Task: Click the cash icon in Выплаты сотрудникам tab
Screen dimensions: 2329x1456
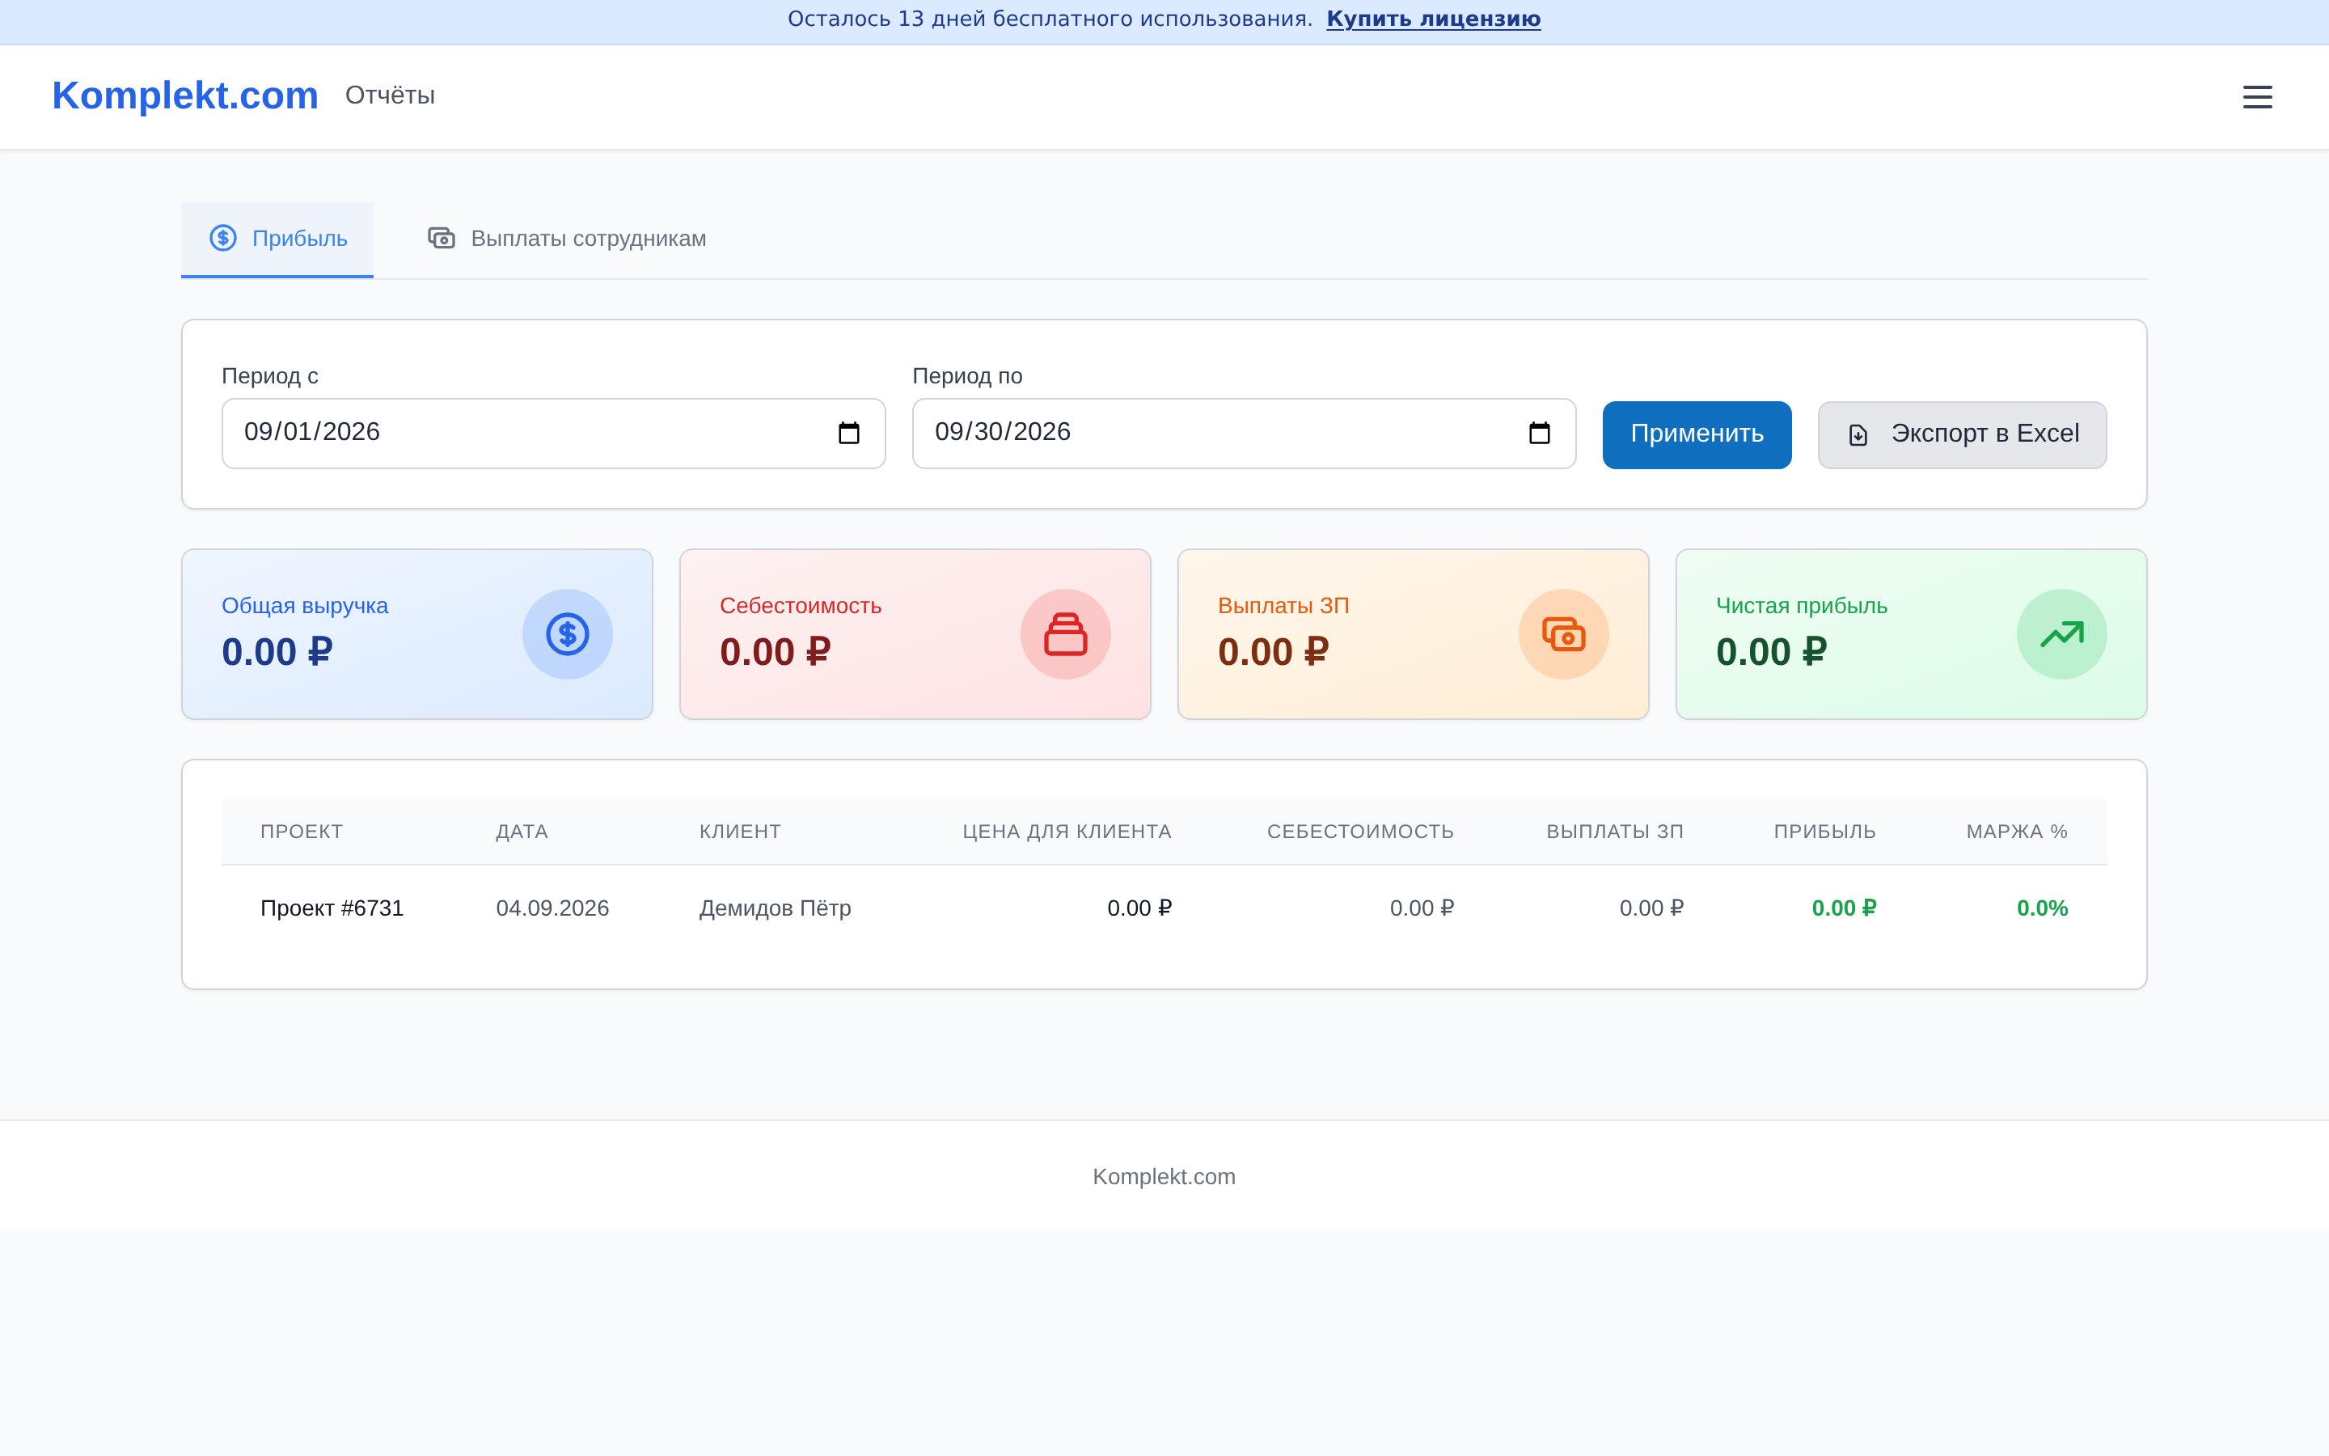Action: 442,238
